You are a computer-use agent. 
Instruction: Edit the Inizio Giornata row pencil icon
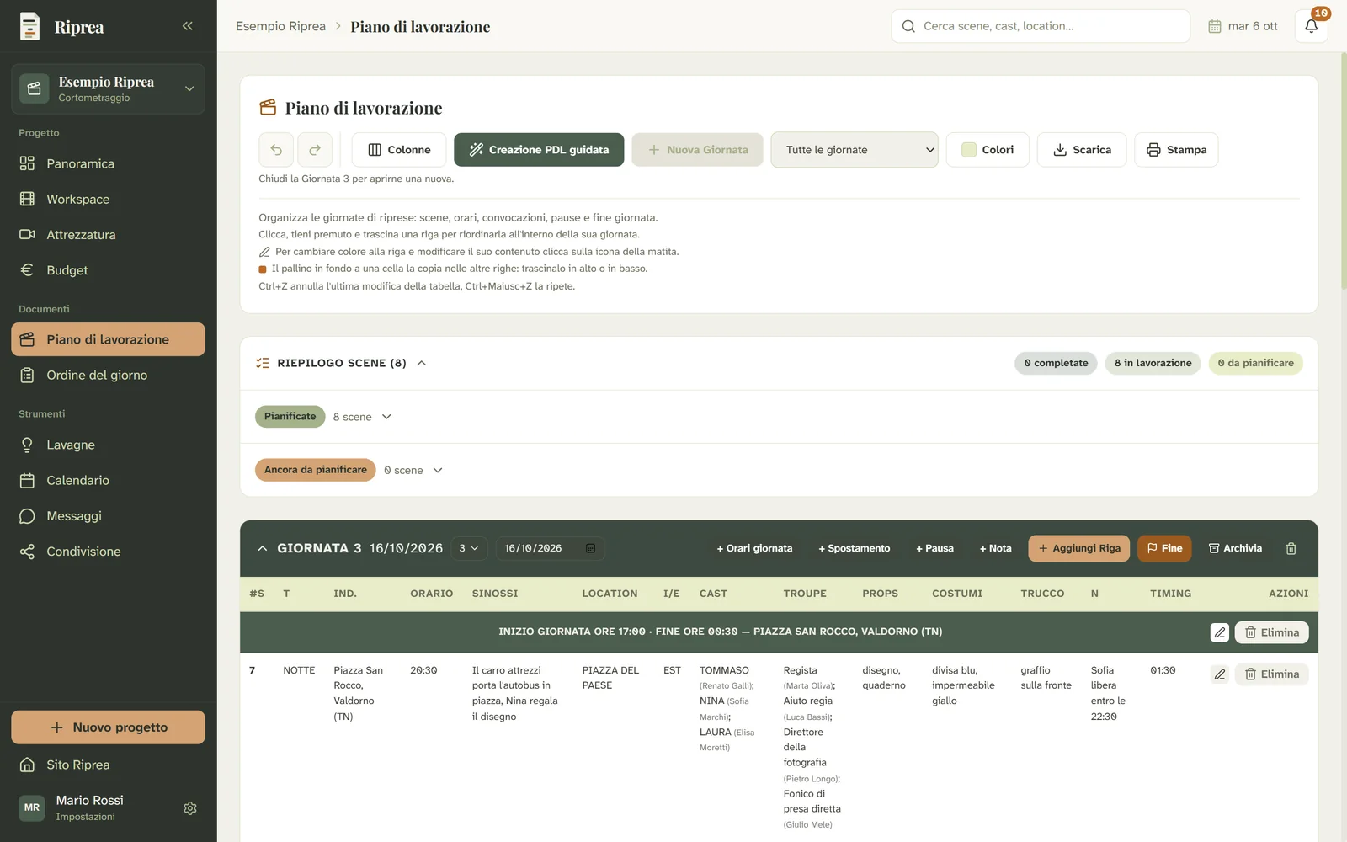[x=1219, y=632]
